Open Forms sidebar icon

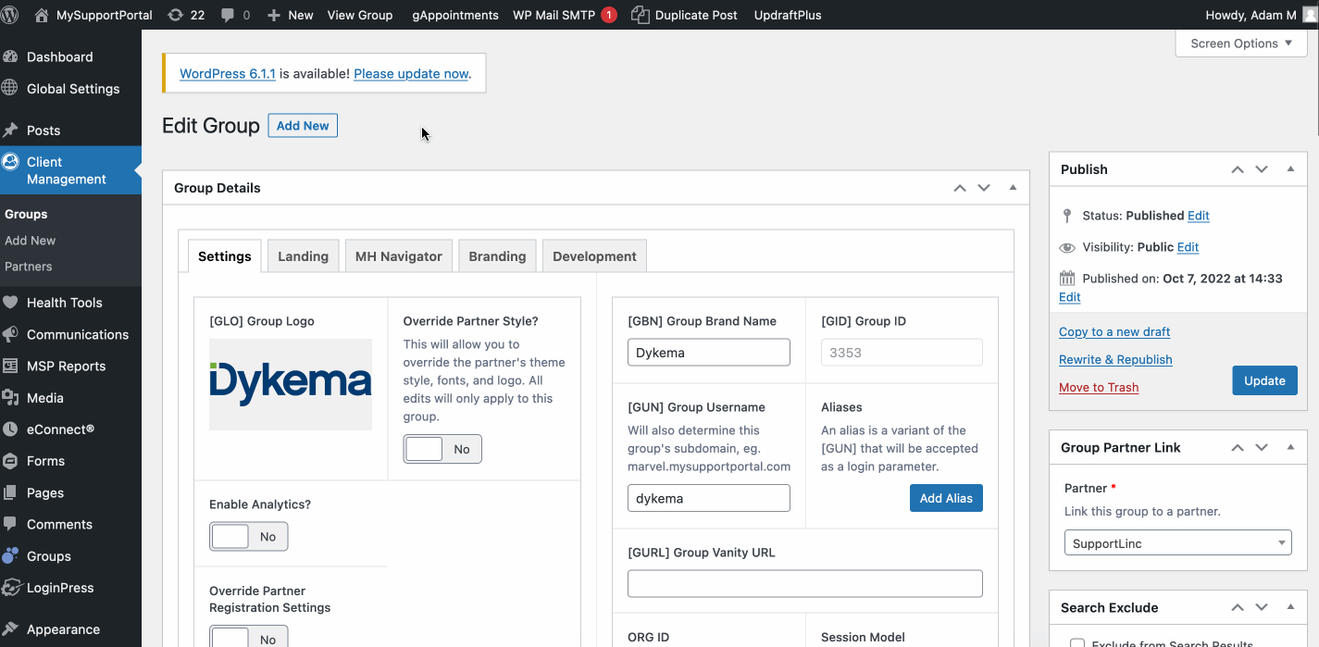(x=10, y=461)
